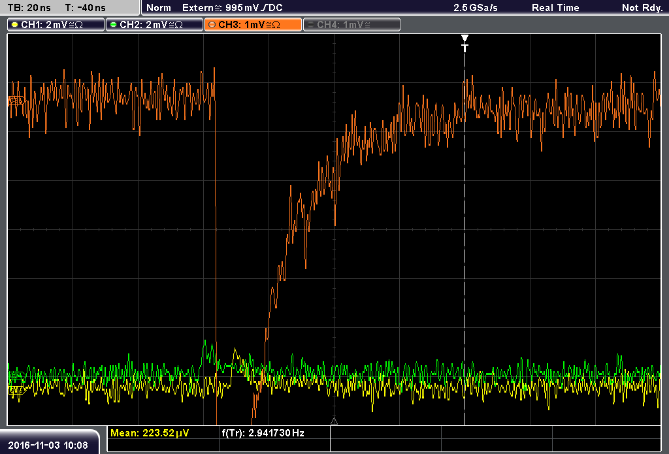669x454 pixels.
Task: Click the yellow CH1 indicator dot
Action: click(x=16, y=25)
